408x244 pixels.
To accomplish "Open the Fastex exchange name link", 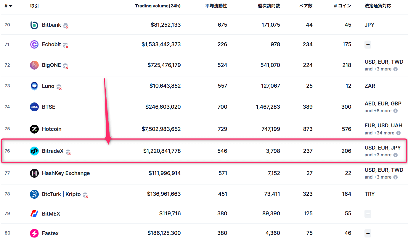I will coord(50,233).
